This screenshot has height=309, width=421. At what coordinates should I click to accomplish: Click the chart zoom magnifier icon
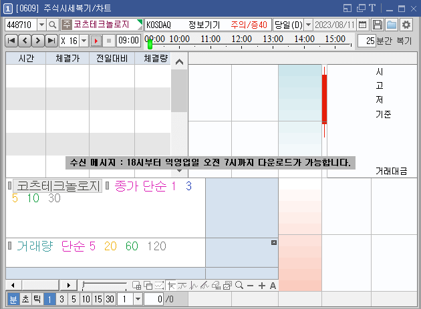[x=239, y=286]
